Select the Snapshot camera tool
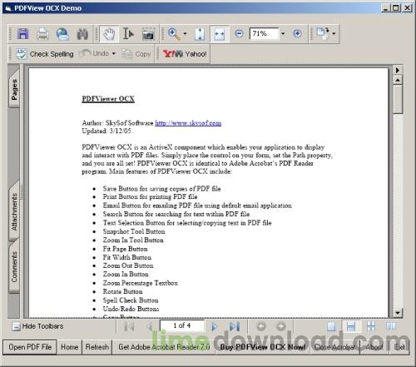The image size is (416, 367). pos(148,34)
